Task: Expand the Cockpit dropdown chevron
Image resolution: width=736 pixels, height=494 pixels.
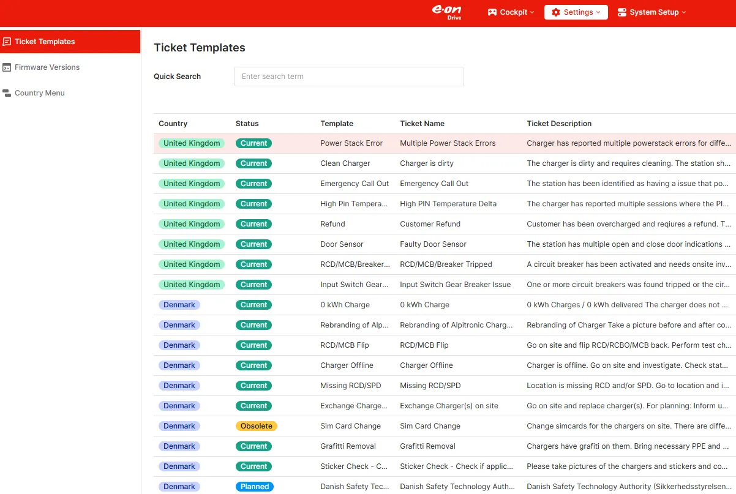Action: tap(531, 12)
